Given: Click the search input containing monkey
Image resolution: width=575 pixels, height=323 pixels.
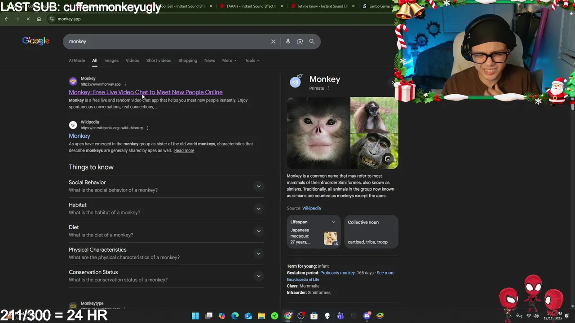Looking at the screenshot, I should 166,41.
